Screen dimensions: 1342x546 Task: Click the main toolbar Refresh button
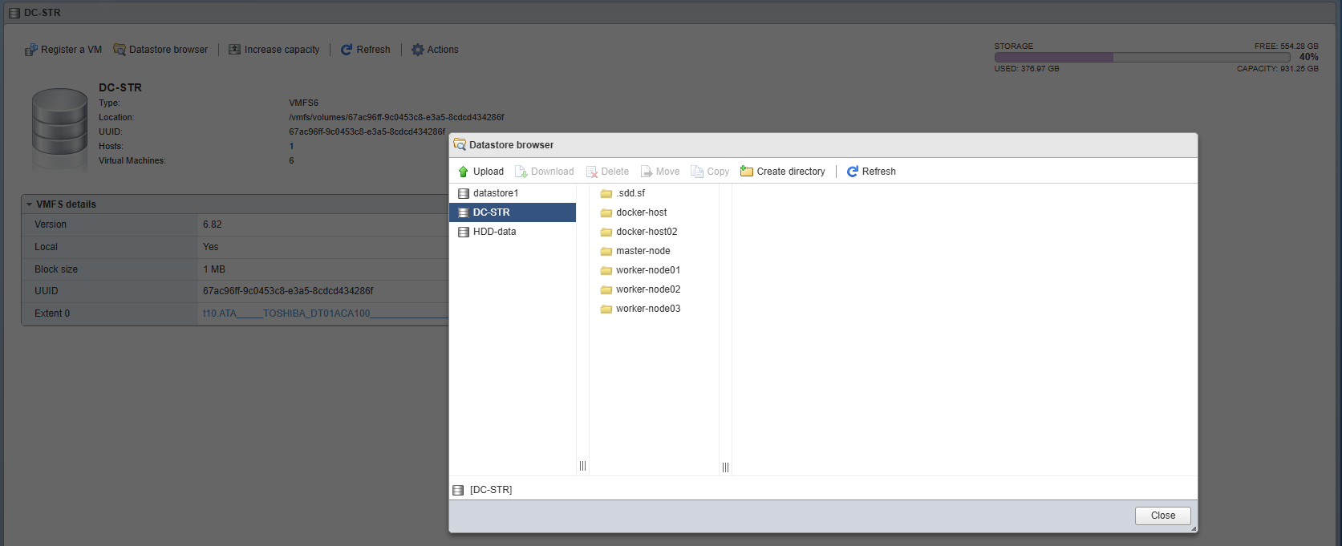click(366, 50)
